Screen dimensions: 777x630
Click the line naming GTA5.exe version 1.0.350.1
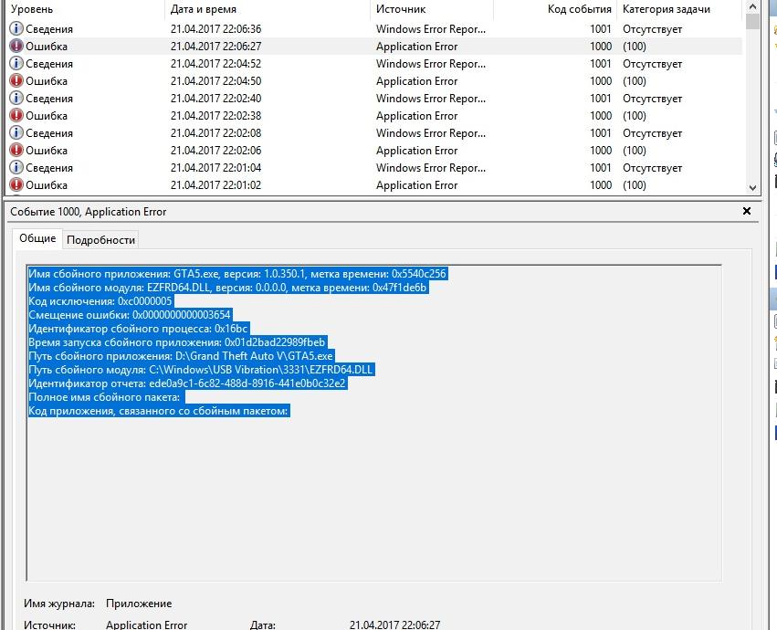click(237, 274)
